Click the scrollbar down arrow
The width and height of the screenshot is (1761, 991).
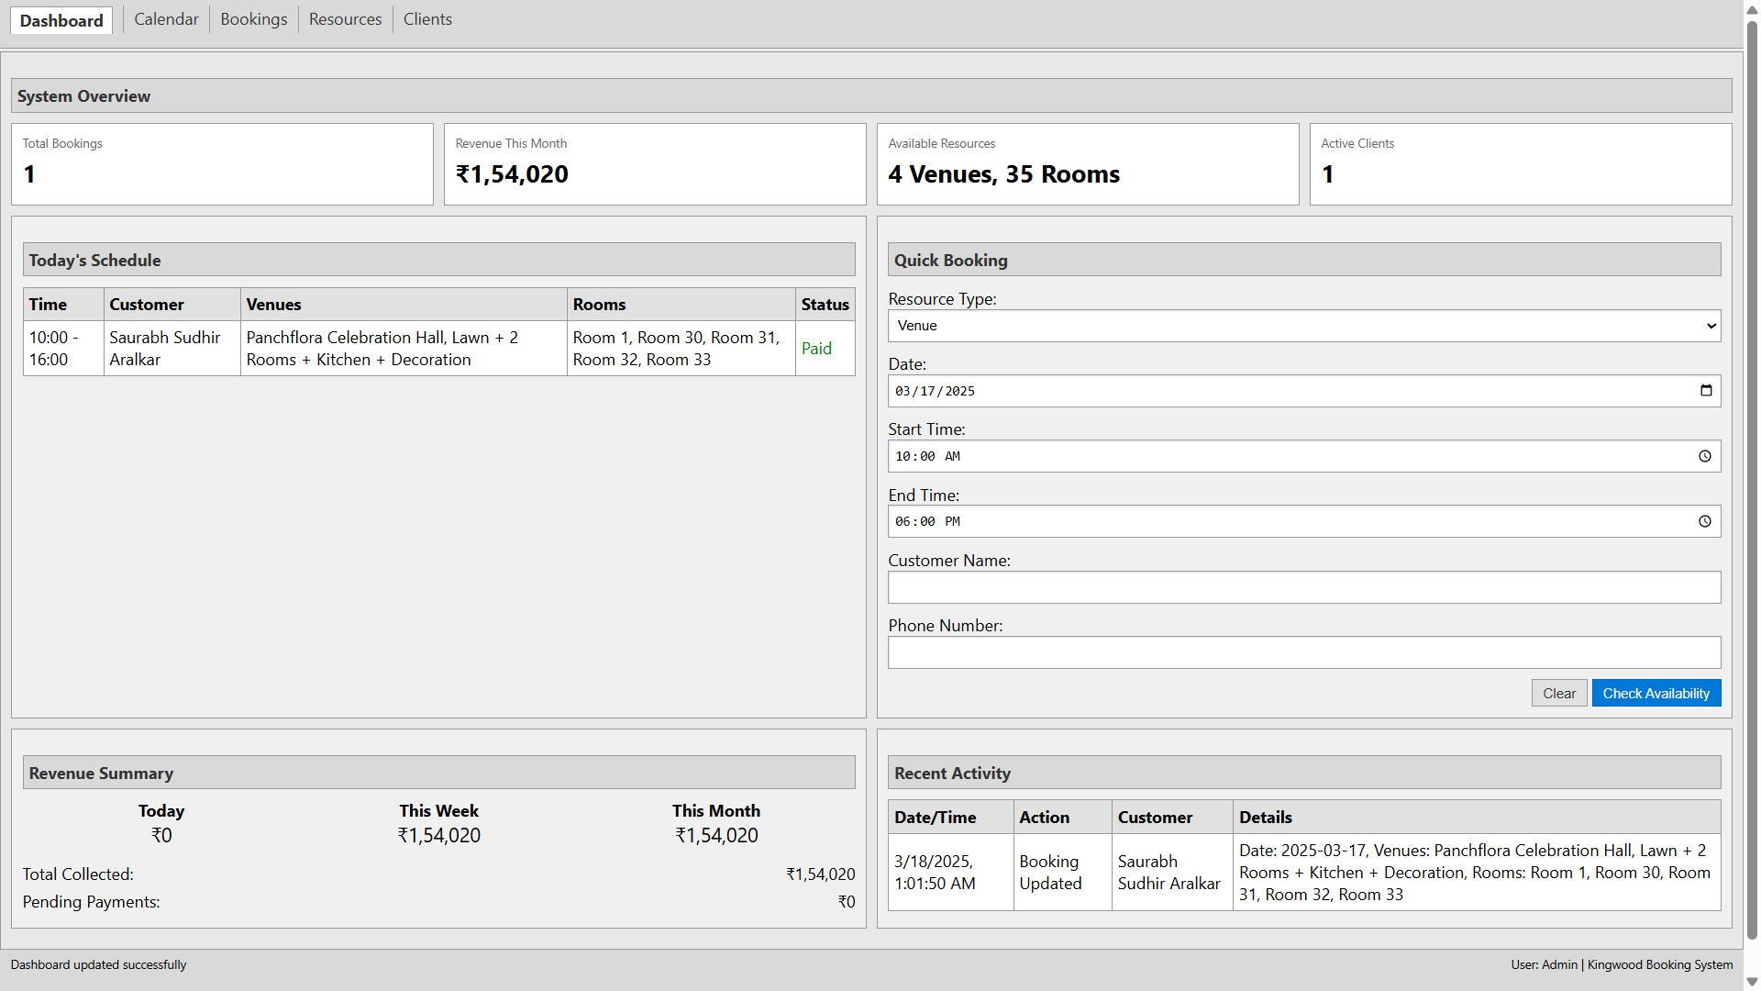[x=1752, y=982]
